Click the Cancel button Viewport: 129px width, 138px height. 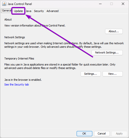[102, 133]
